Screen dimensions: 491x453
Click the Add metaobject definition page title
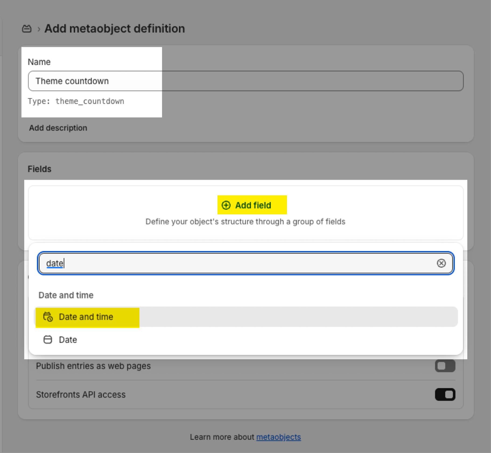pyautogui.click(x=115, y=29)
